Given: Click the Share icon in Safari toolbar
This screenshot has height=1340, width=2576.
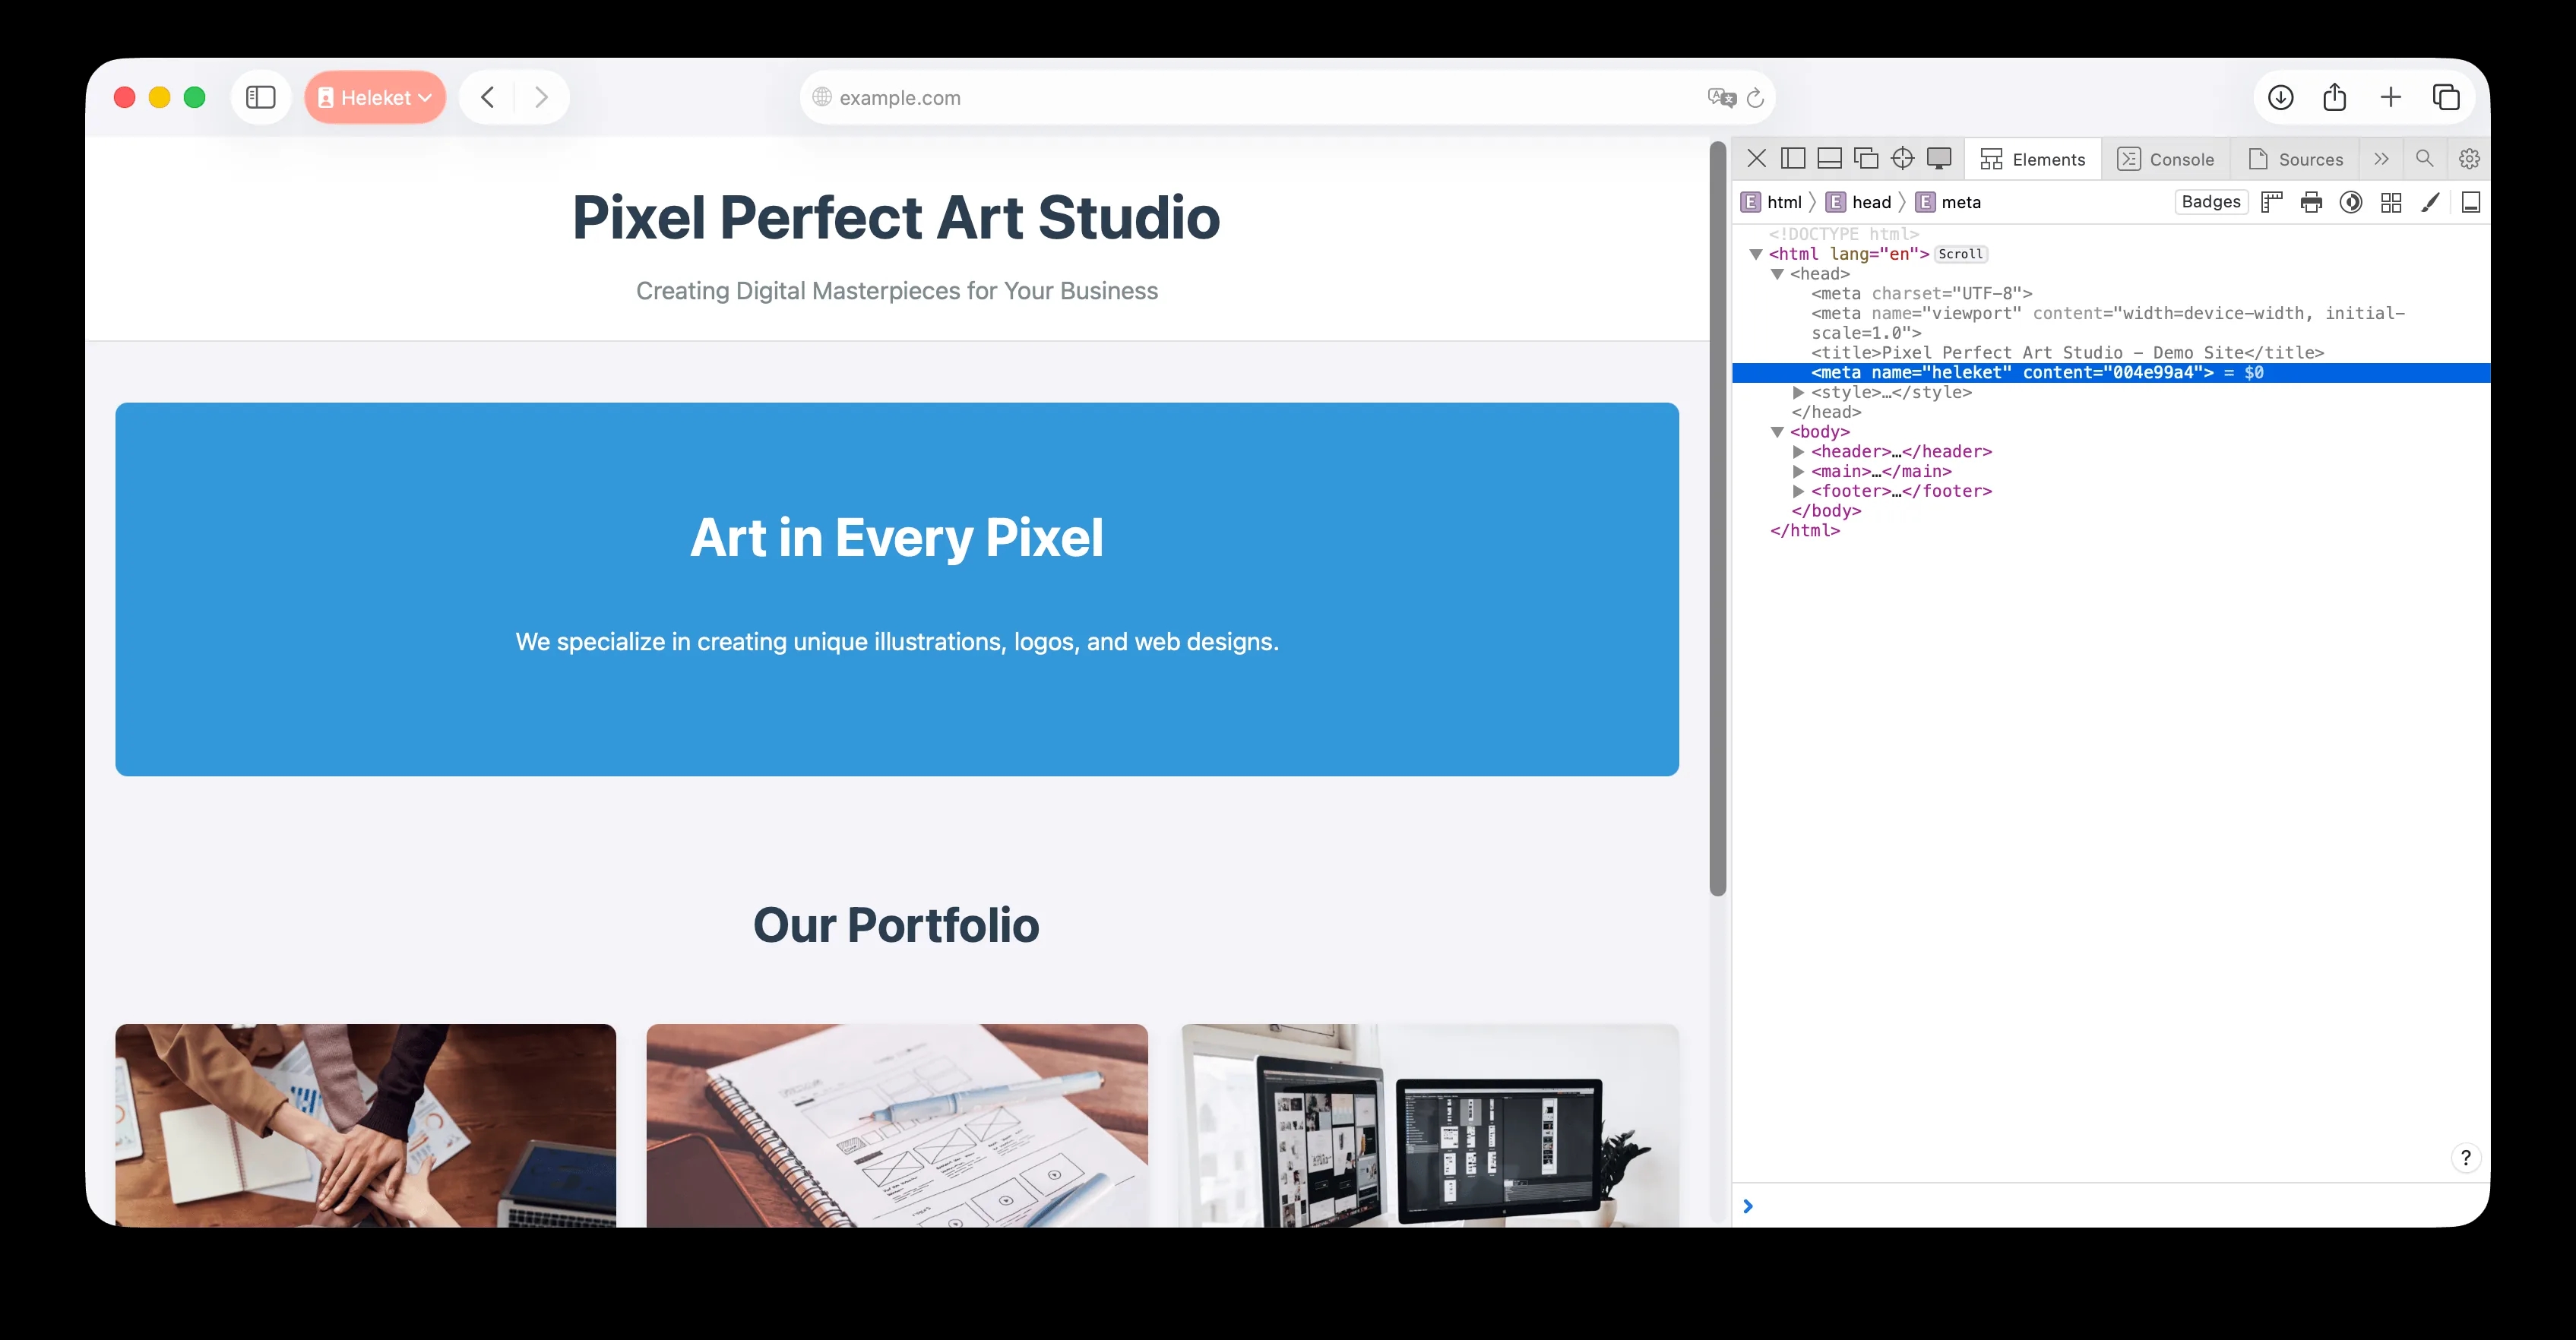Looking at the screenshot, I should pos(2335,97).
